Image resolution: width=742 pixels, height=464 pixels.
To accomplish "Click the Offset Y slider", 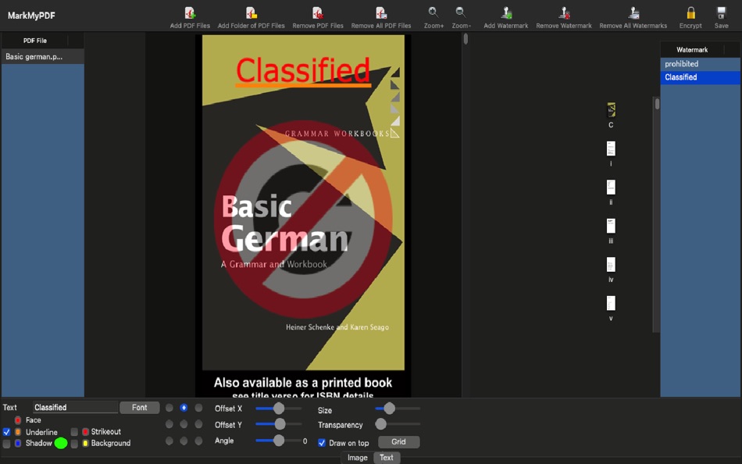I will pos(279,423).
